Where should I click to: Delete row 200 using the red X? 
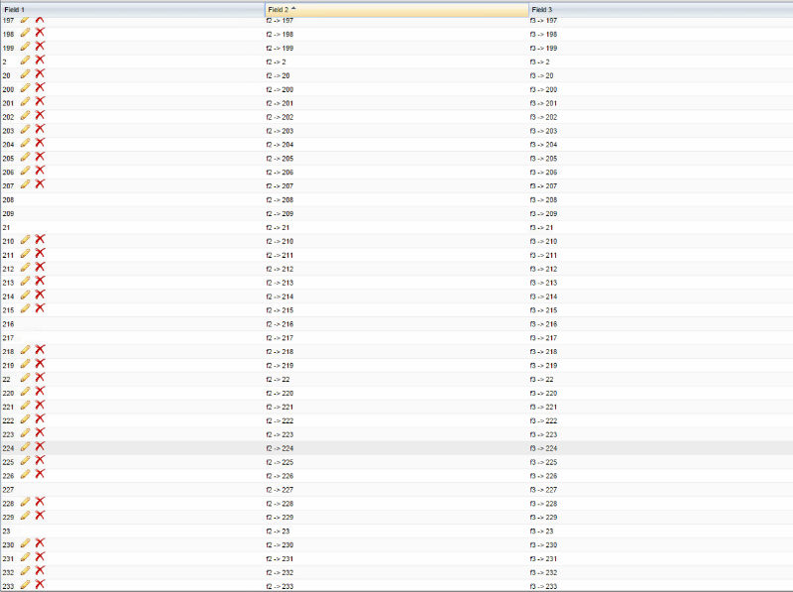[x=40, y=88]
